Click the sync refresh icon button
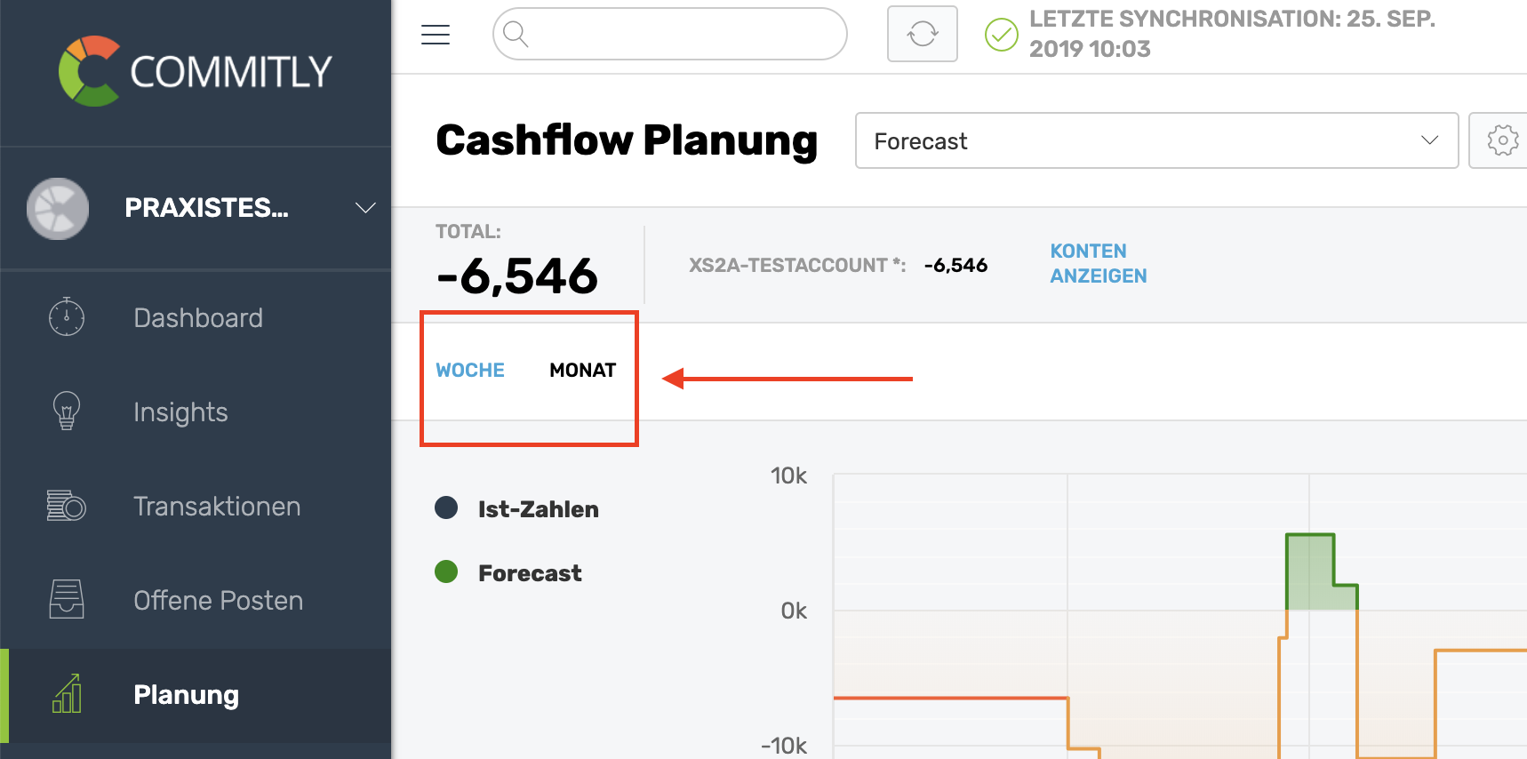The image size is (1527, 759). click(x=923, y=34)
